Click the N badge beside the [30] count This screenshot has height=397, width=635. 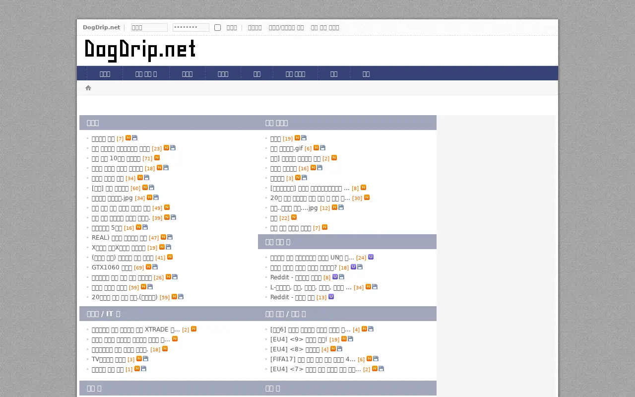[x=367, y=198]
